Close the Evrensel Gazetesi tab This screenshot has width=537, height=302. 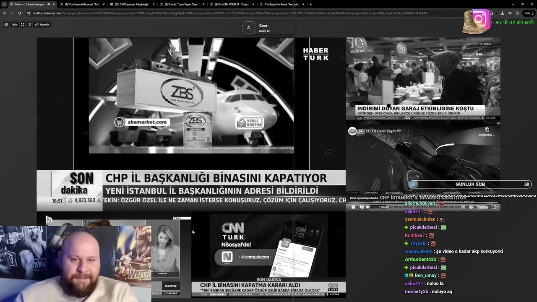104,4
